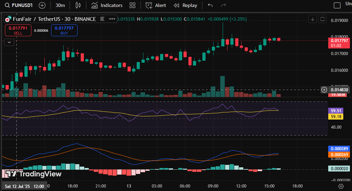
Task: Click the undo arrow
Action: (x=210, y=5)
